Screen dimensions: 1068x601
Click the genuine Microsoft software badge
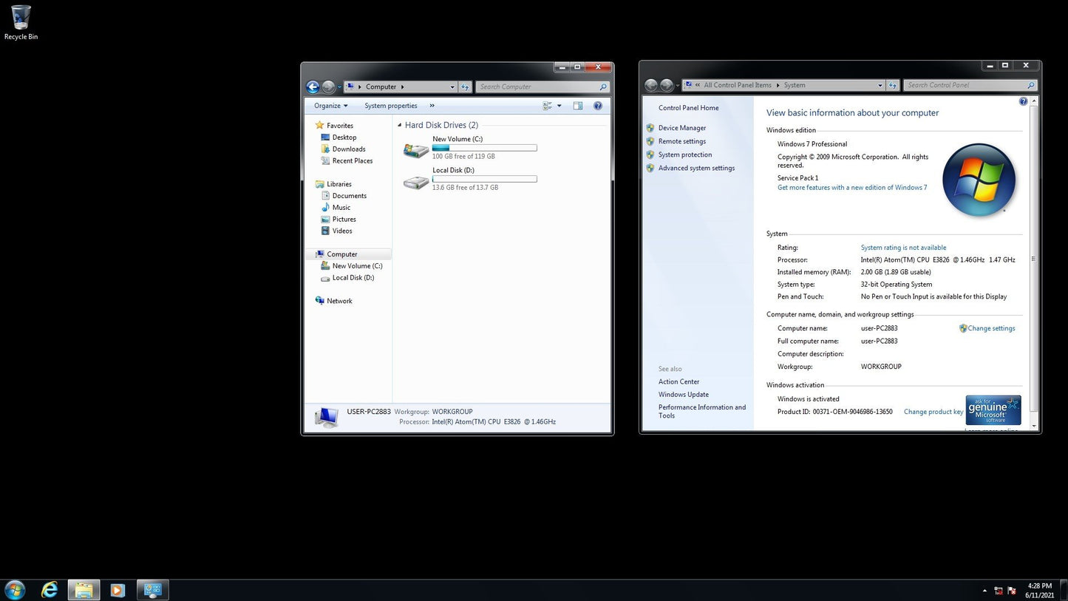993,410
